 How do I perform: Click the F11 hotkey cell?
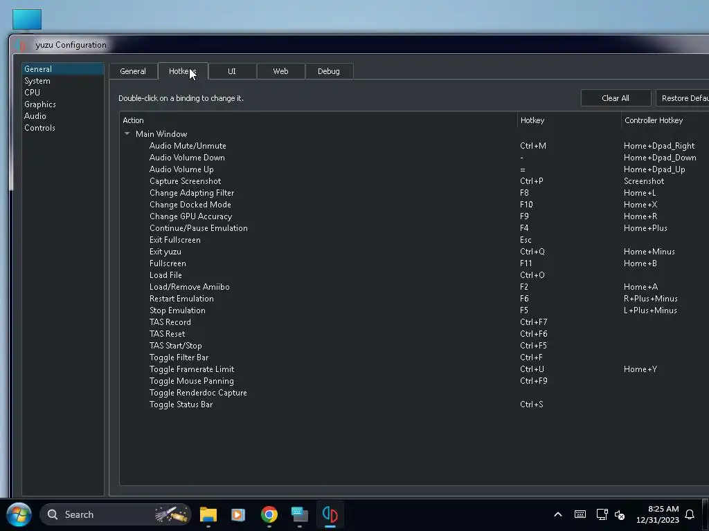coord(526,263)
